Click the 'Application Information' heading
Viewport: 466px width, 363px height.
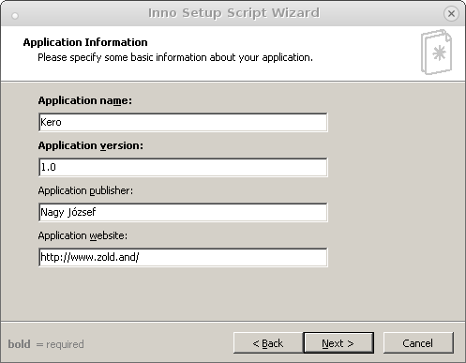[x=85, y=42]
